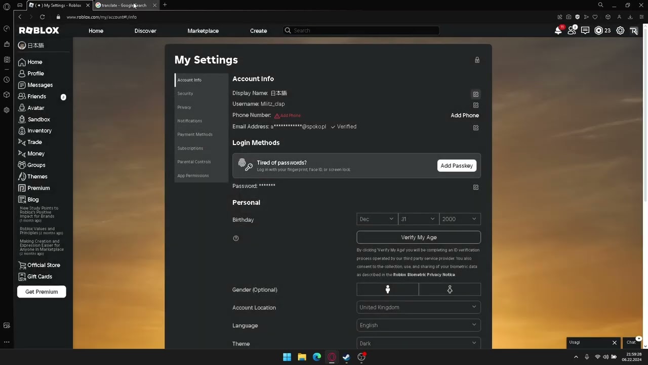
Task: Open the Account Location dropdown
Action: [419, 307]
